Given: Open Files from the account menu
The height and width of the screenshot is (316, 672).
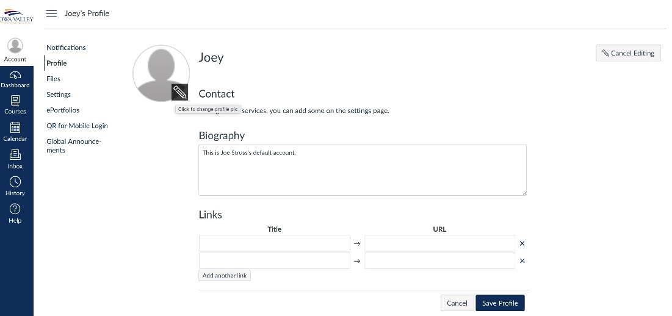Looking at the screenshot, I should 53,79.
